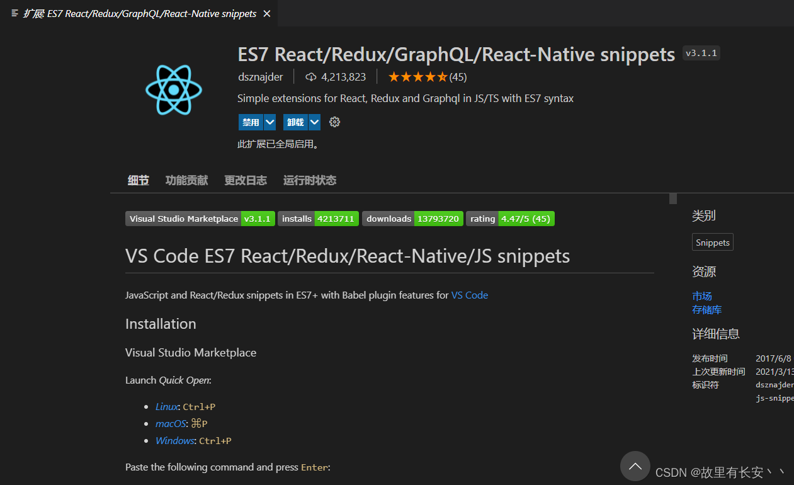The width and height of the screenshot is (794, 485).
Task: Click the readme vertical scrollbar thumb
Action: pyautogui.click(x=673, y=199)
